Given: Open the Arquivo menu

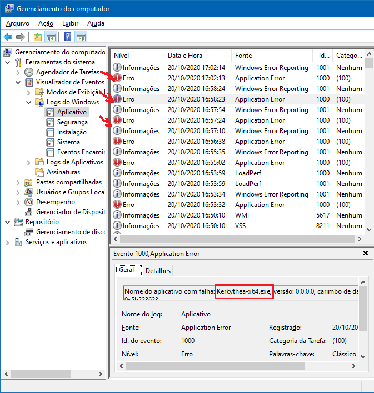Looking at the screenshot, I should pos(18,23).
